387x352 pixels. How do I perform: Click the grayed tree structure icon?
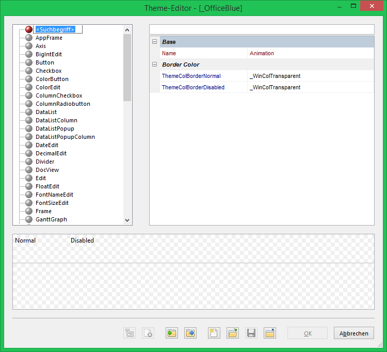pos(130,333)
